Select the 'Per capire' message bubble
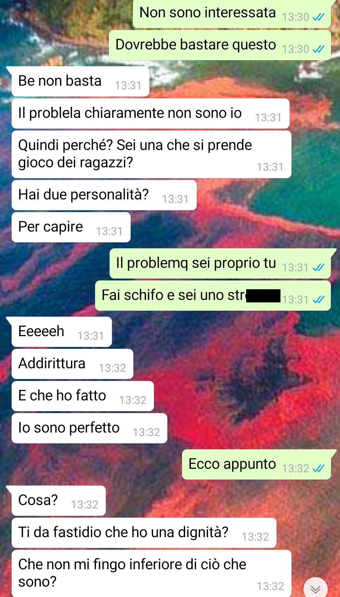The width and height of the screenshot is (340, 597). point(71,227)
